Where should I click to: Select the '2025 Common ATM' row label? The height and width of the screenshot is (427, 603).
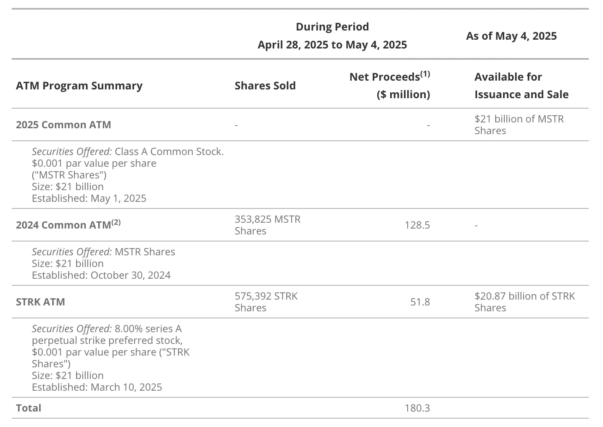[64, 125]
